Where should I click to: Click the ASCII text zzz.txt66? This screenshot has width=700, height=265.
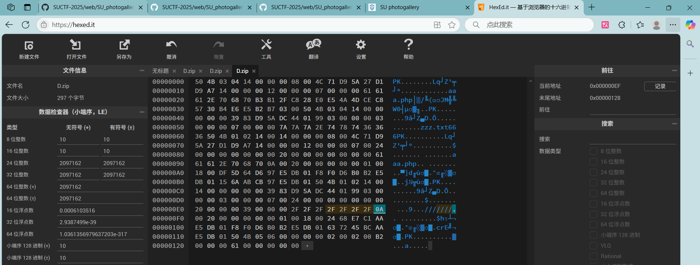(x=438, y=127)
